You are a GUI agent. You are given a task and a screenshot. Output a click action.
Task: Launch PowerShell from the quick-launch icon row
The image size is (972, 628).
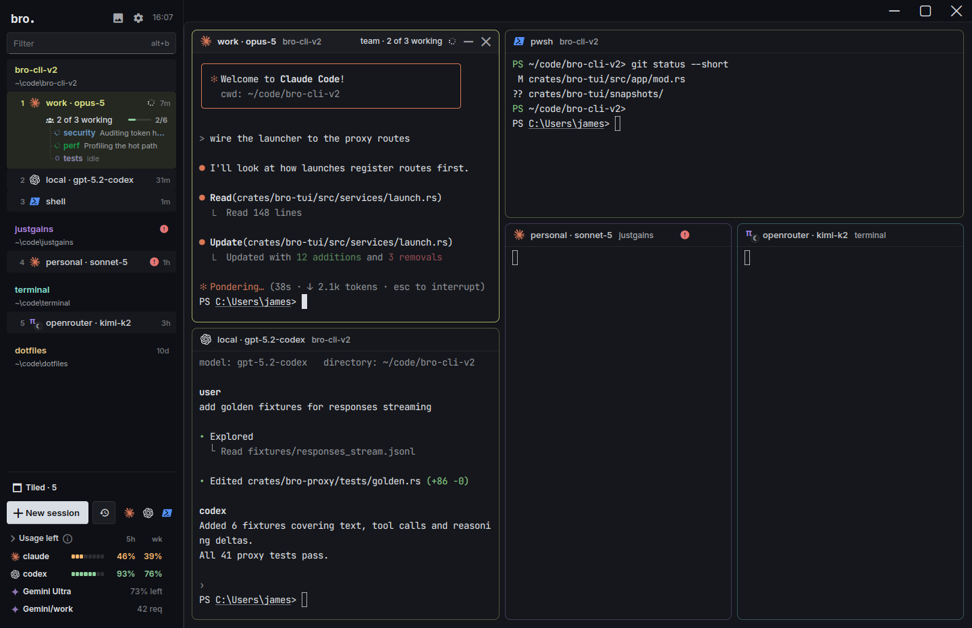[167, 513]
